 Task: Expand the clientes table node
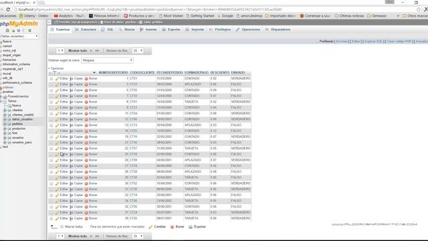pos(5,110)
